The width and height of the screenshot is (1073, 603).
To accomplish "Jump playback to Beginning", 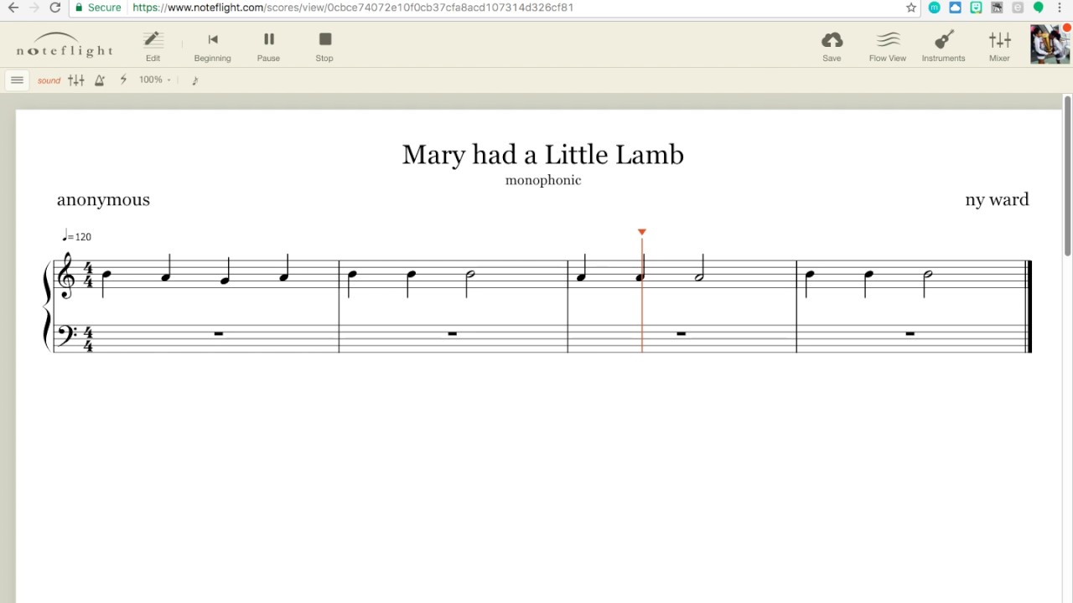I will (213, 46).
